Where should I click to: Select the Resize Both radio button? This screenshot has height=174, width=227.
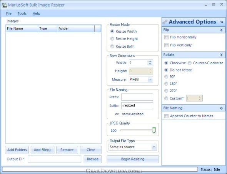[x=112, y=46]
